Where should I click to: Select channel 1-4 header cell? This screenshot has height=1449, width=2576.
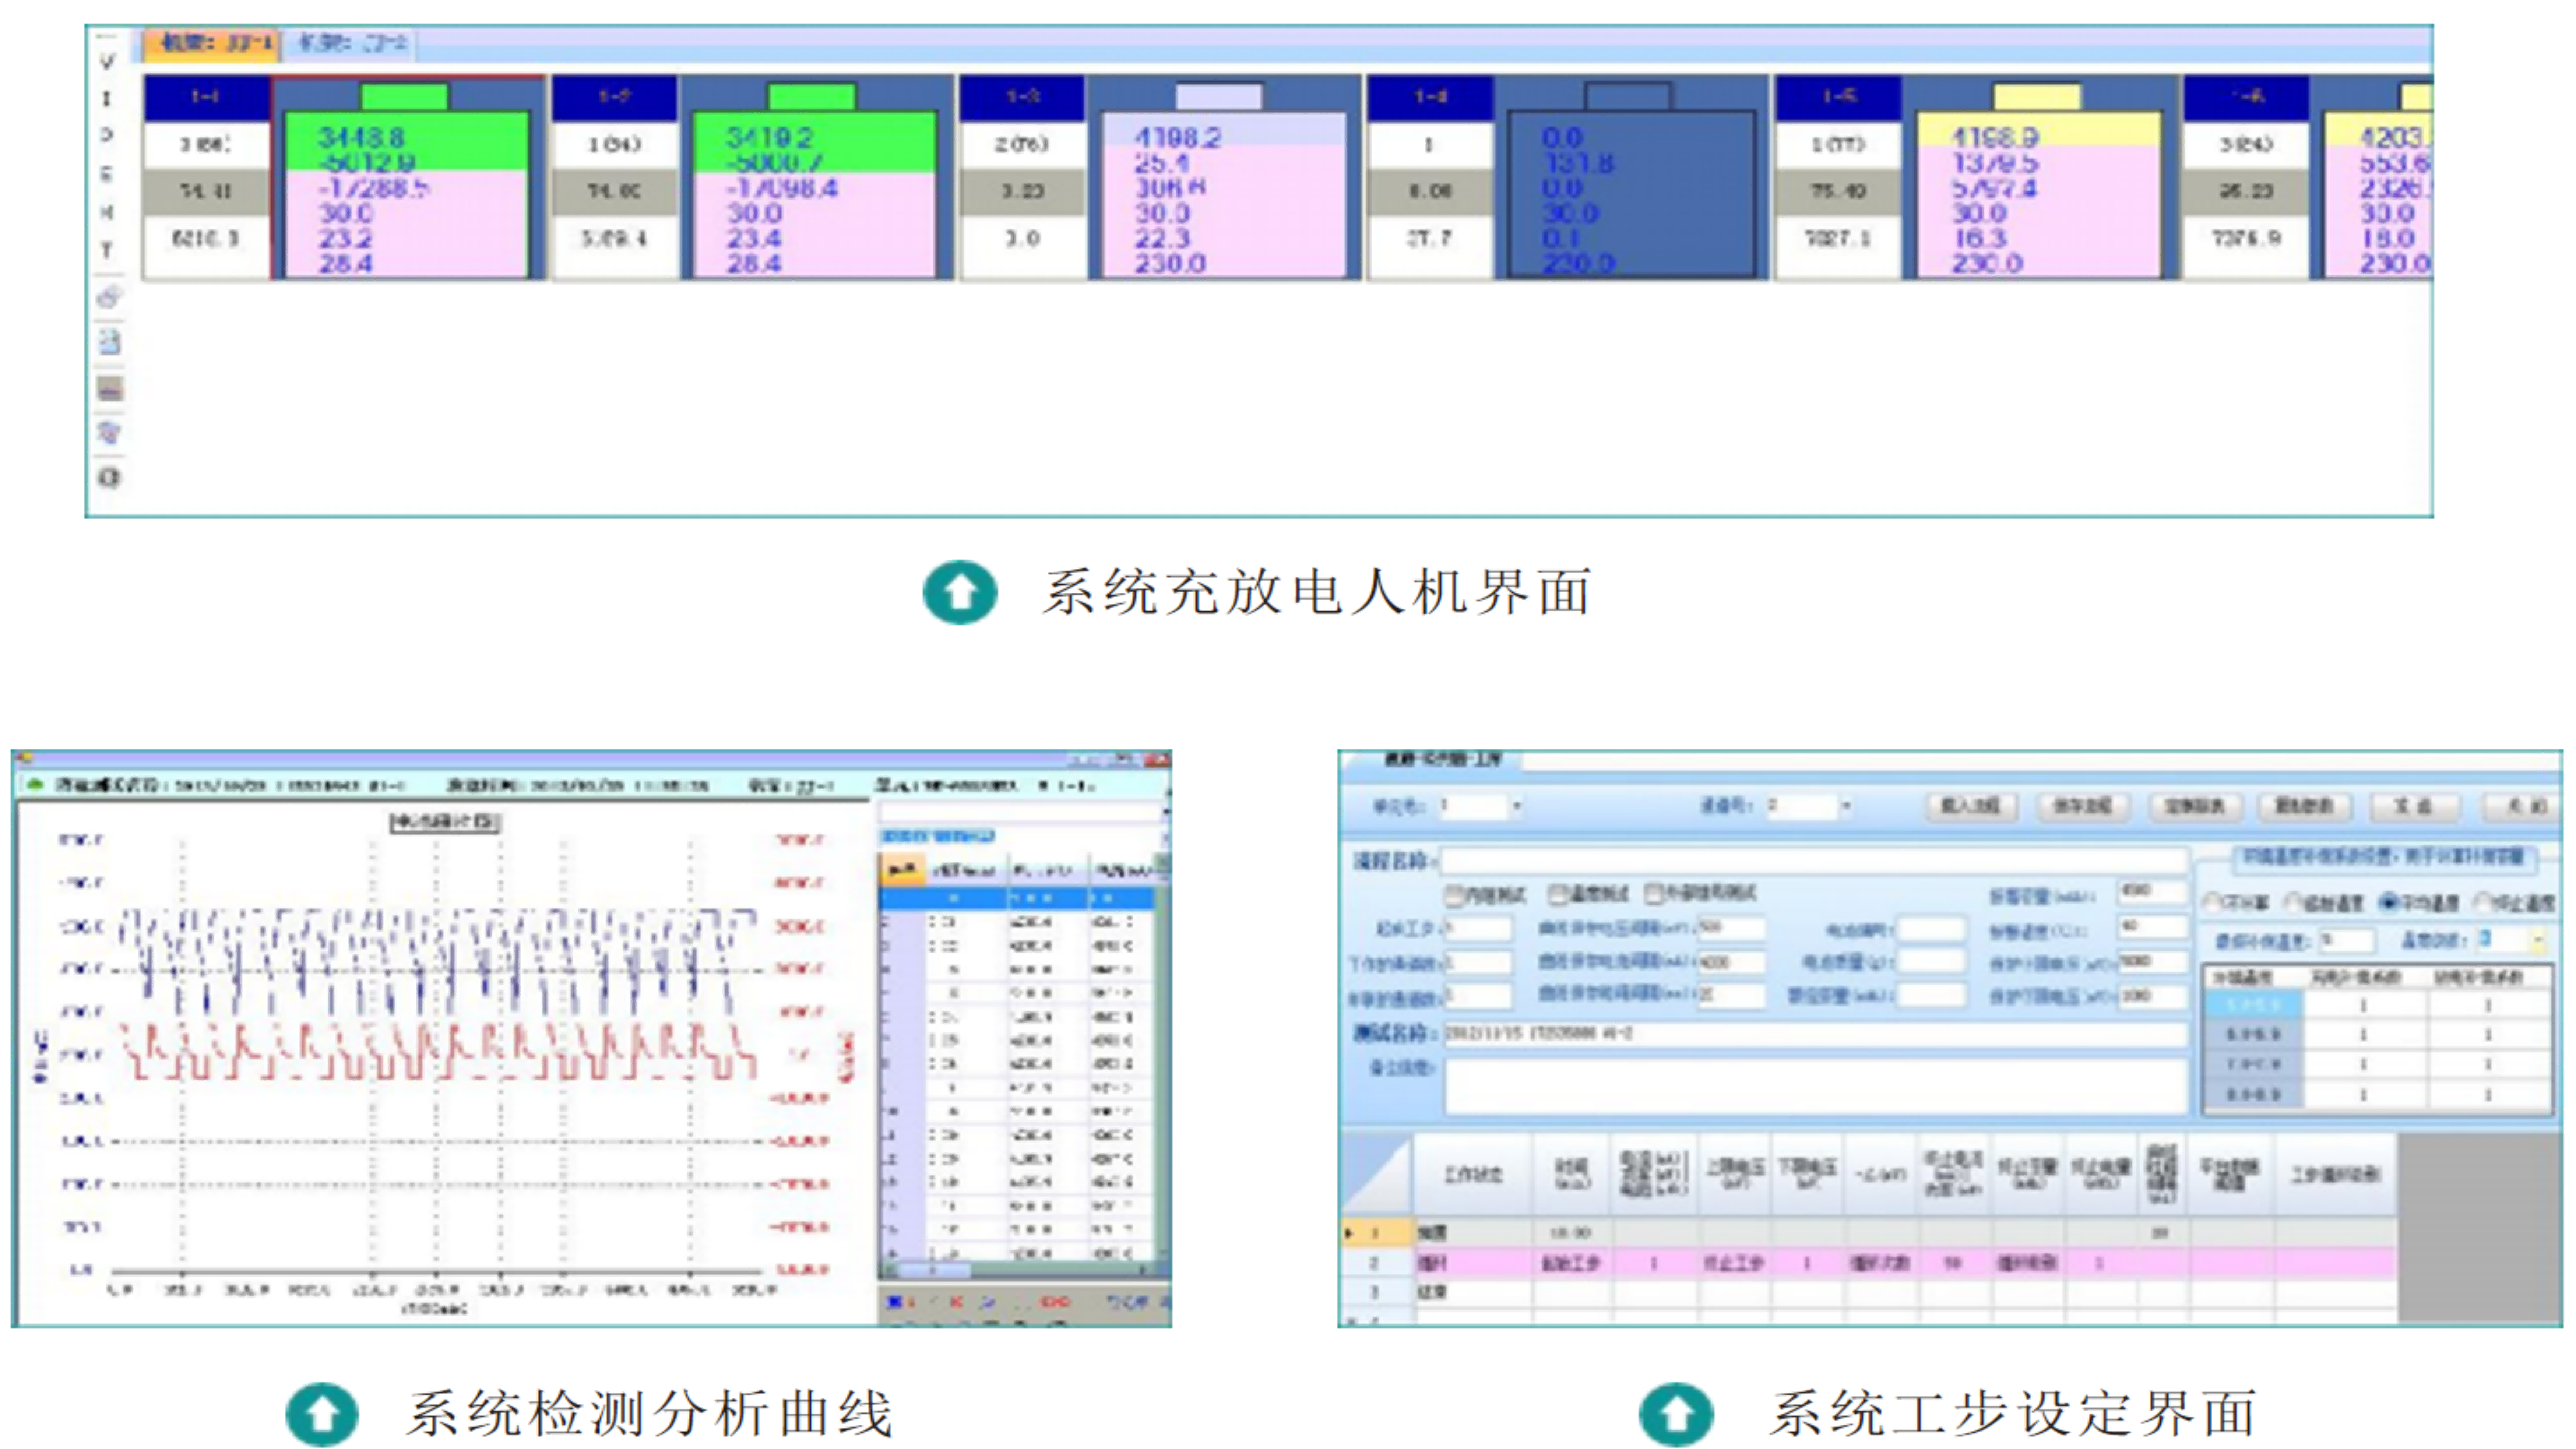tap(1430, 97)
